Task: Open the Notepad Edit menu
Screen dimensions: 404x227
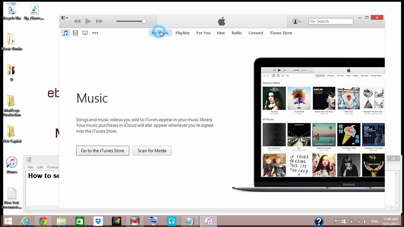Action: tap(40, 167)
